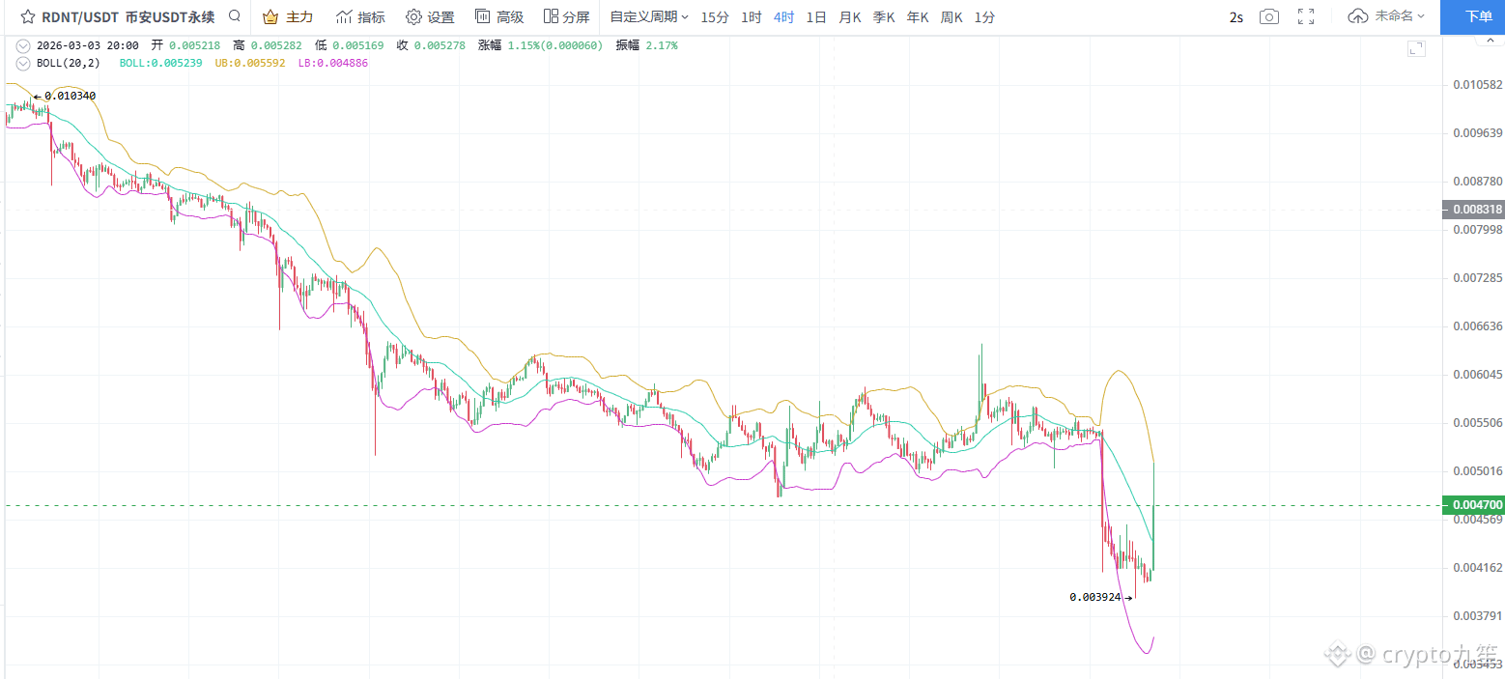
Task: Maximize chart pane using corner expand icon
Action: 1416,48
